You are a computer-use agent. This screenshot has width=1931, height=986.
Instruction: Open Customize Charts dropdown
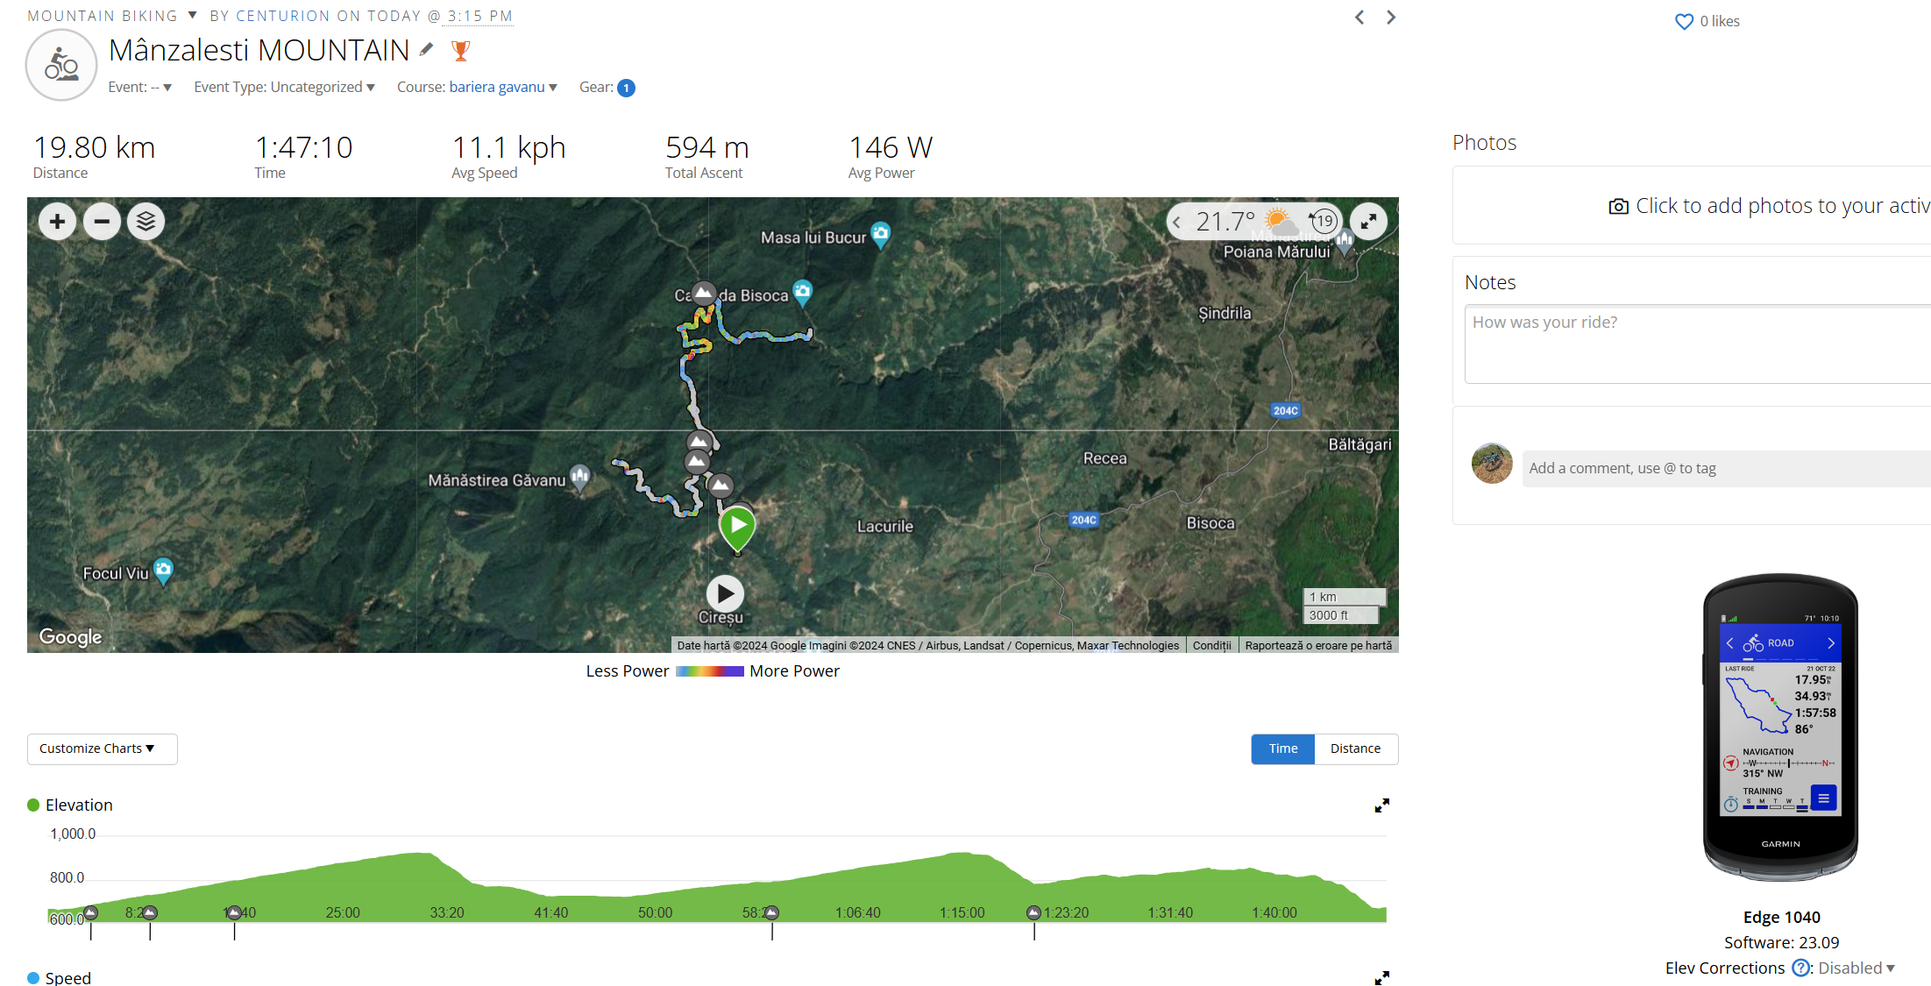(103, 749)
